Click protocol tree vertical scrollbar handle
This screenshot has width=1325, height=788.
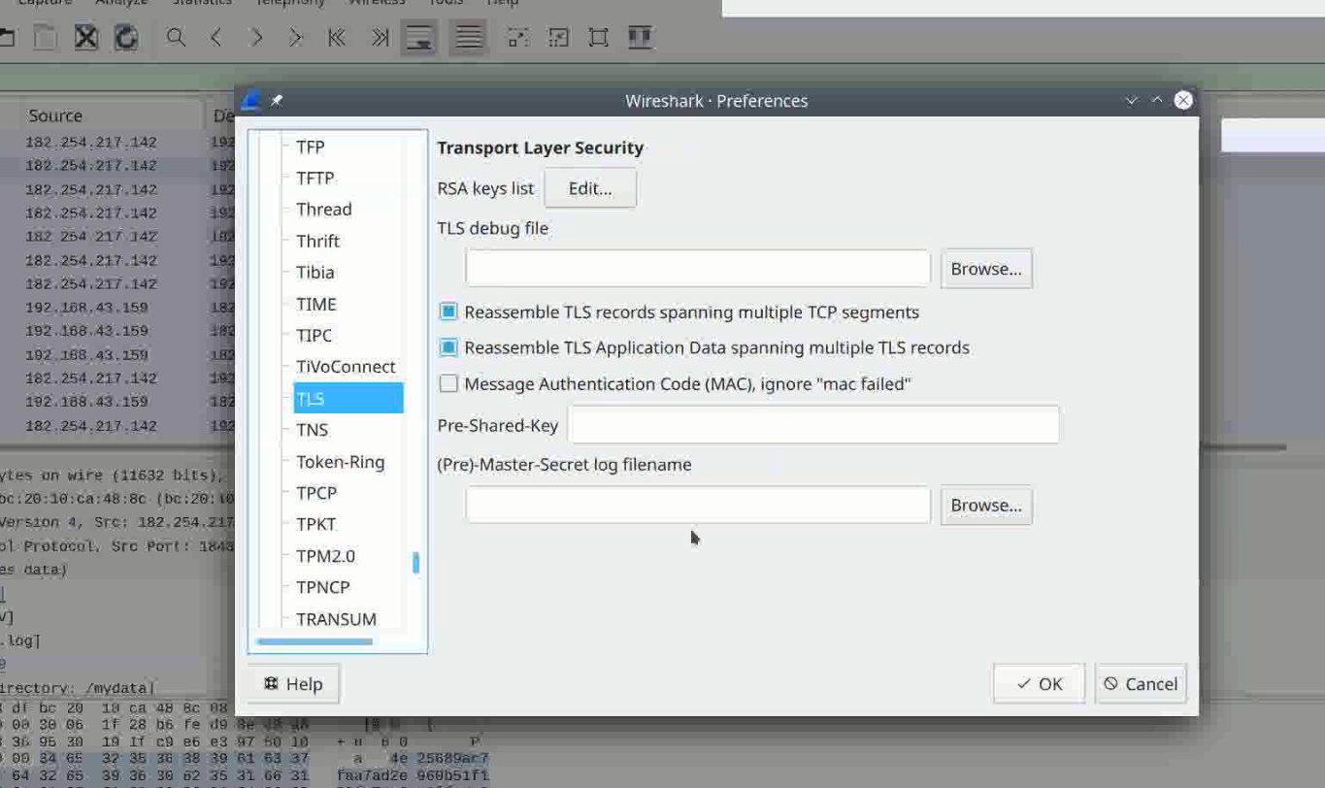pos(415,563)
